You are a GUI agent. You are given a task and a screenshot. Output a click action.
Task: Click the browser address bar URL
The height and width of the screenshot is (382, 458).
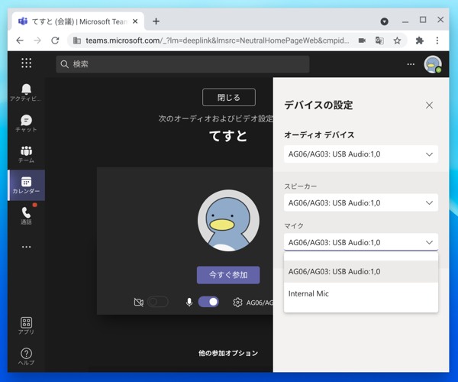pos(217,40)
